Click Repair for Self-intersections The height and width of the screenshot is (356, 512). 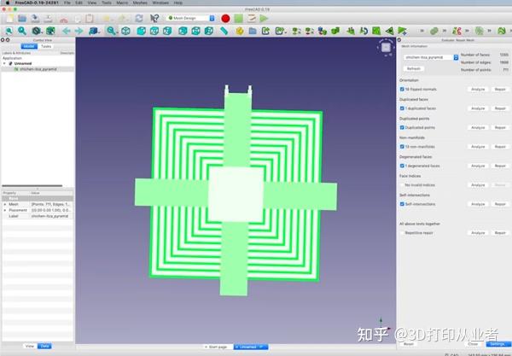(500, 204)
